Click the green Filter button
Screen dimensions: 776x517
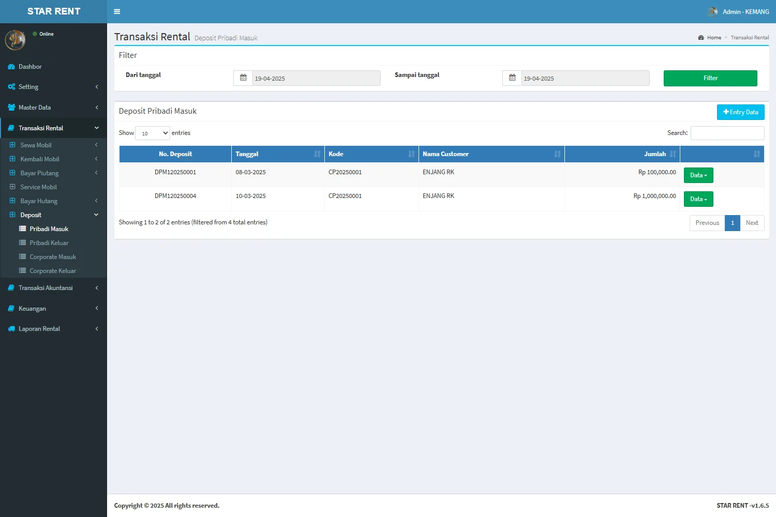(x=710, y=78)
